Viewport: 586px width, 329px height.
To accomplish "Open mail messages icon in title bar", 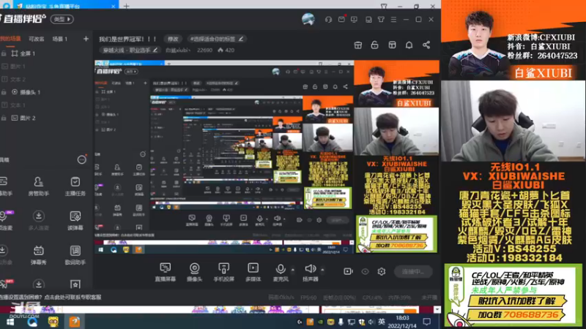I will click(341, 19).
